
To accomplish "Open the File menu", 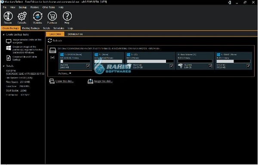I will pyautogui.click(x=5, y=7).
